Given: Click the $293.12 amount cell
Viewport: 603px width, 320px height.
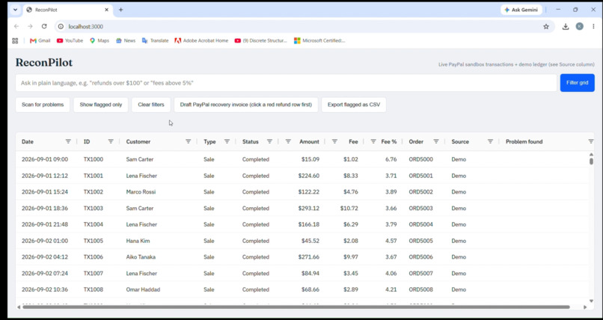Looking at the screenshot, I should pyautogui.click(x=308, y=208).
